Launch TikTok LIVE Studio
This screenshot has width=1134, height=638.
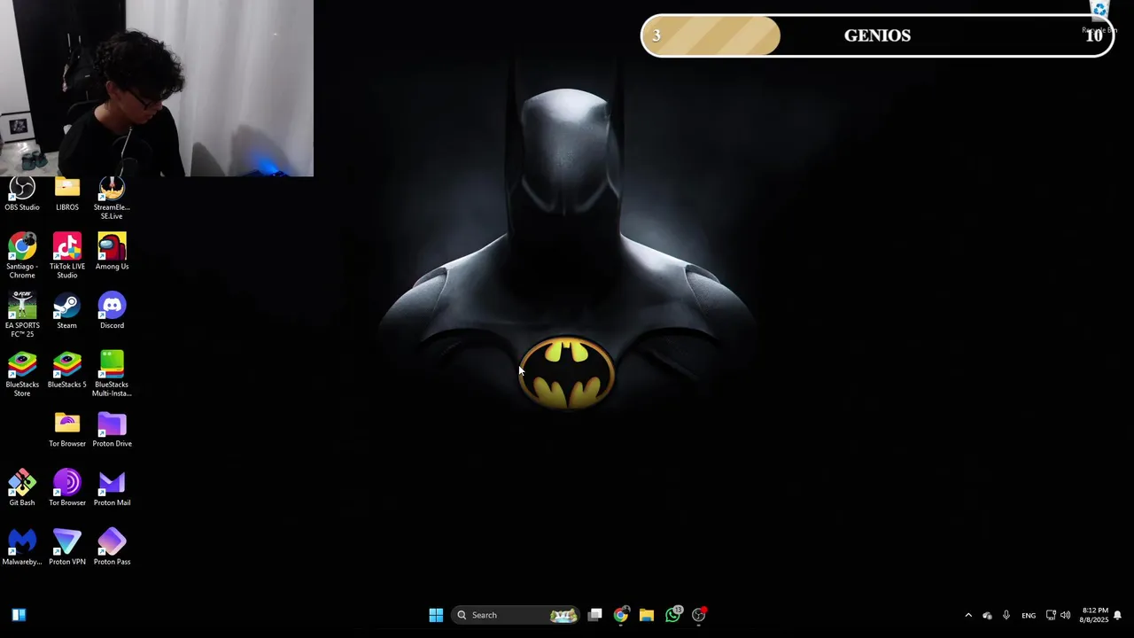click(x=67, y=256)
